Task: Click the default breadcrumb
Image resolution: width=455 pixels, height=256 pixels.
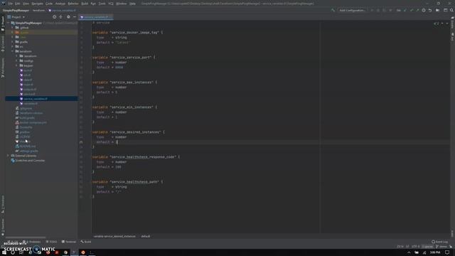Action: pyautogui.click(x=145, y=237)
